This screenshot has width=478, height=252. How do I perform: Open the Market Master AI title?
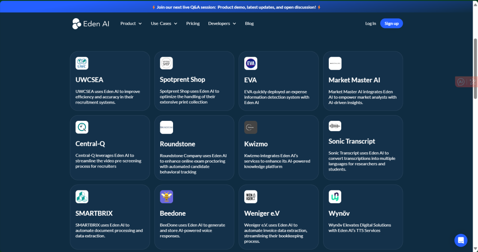(354, 80)
